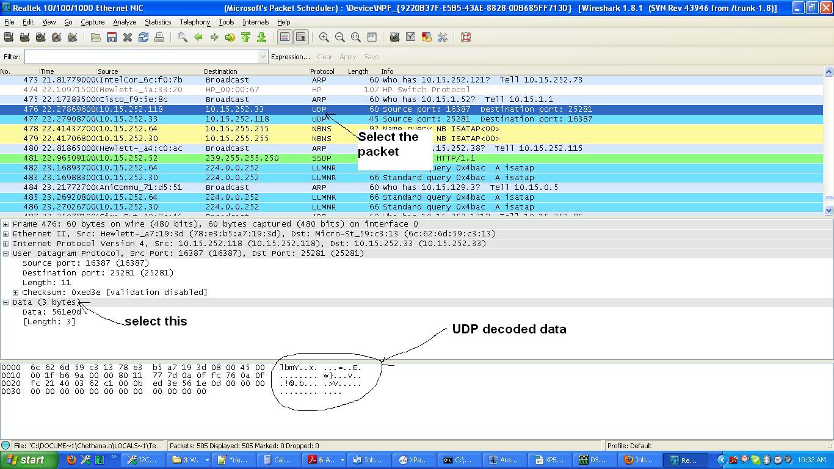This screenshot has height=469, width=834.
Task: Print packets using the printer icon
Action: (159, 37)
